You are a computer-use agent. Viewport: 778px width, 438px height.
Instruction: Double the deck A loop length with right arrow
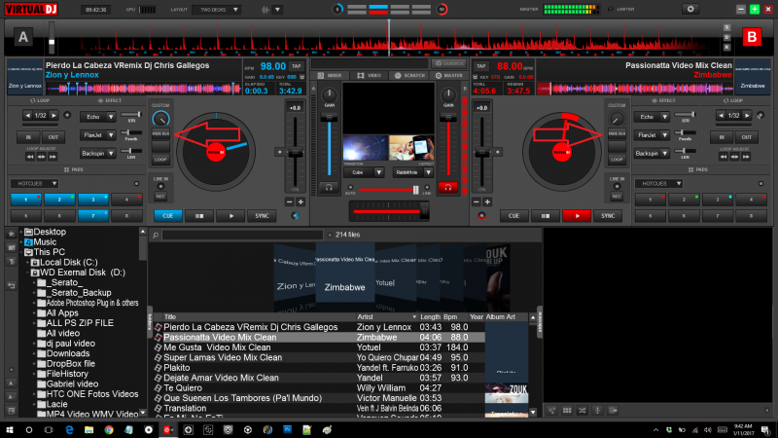coord(53,115)
